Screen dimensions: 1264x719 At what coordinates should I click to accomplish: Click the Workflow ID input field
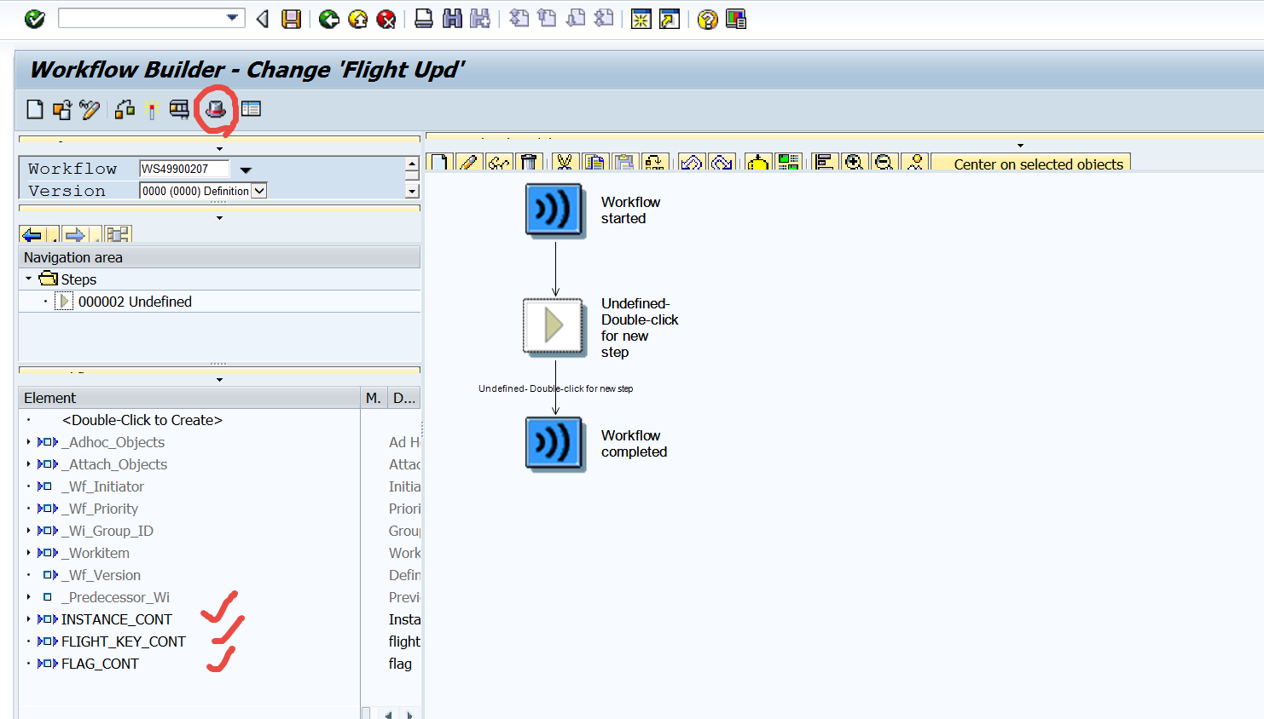tap(184, 169)
